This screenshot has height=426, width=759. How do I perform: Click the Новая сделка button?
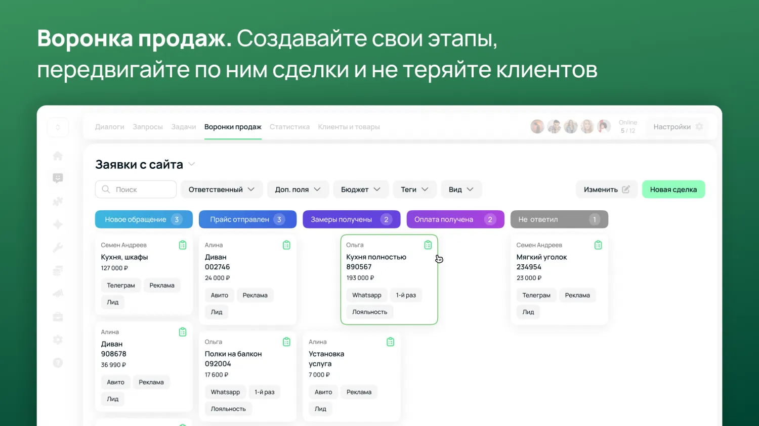[x=673, y=190]
